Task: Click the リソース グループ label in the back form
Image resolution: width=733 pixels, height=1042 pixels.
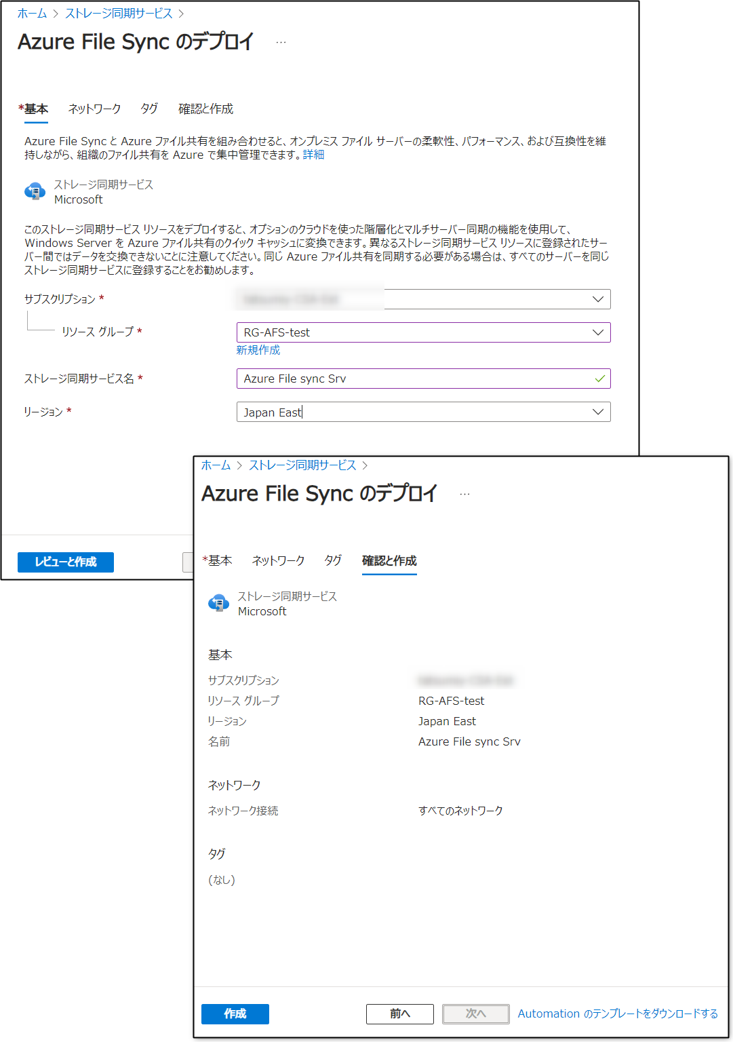Action: (x=98, y=332)
